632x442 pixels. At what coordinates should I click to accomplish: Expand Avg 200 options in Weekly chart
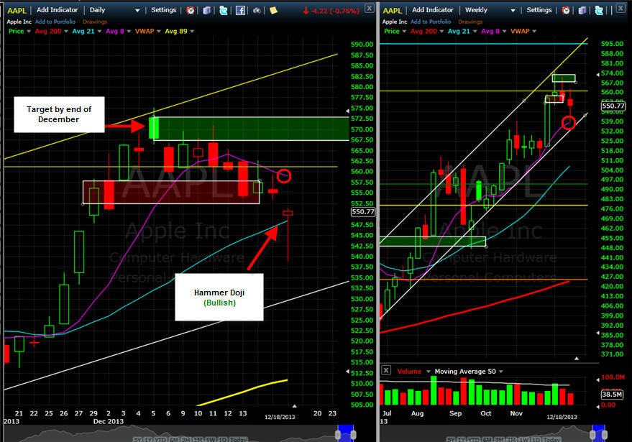coord(441,32)
